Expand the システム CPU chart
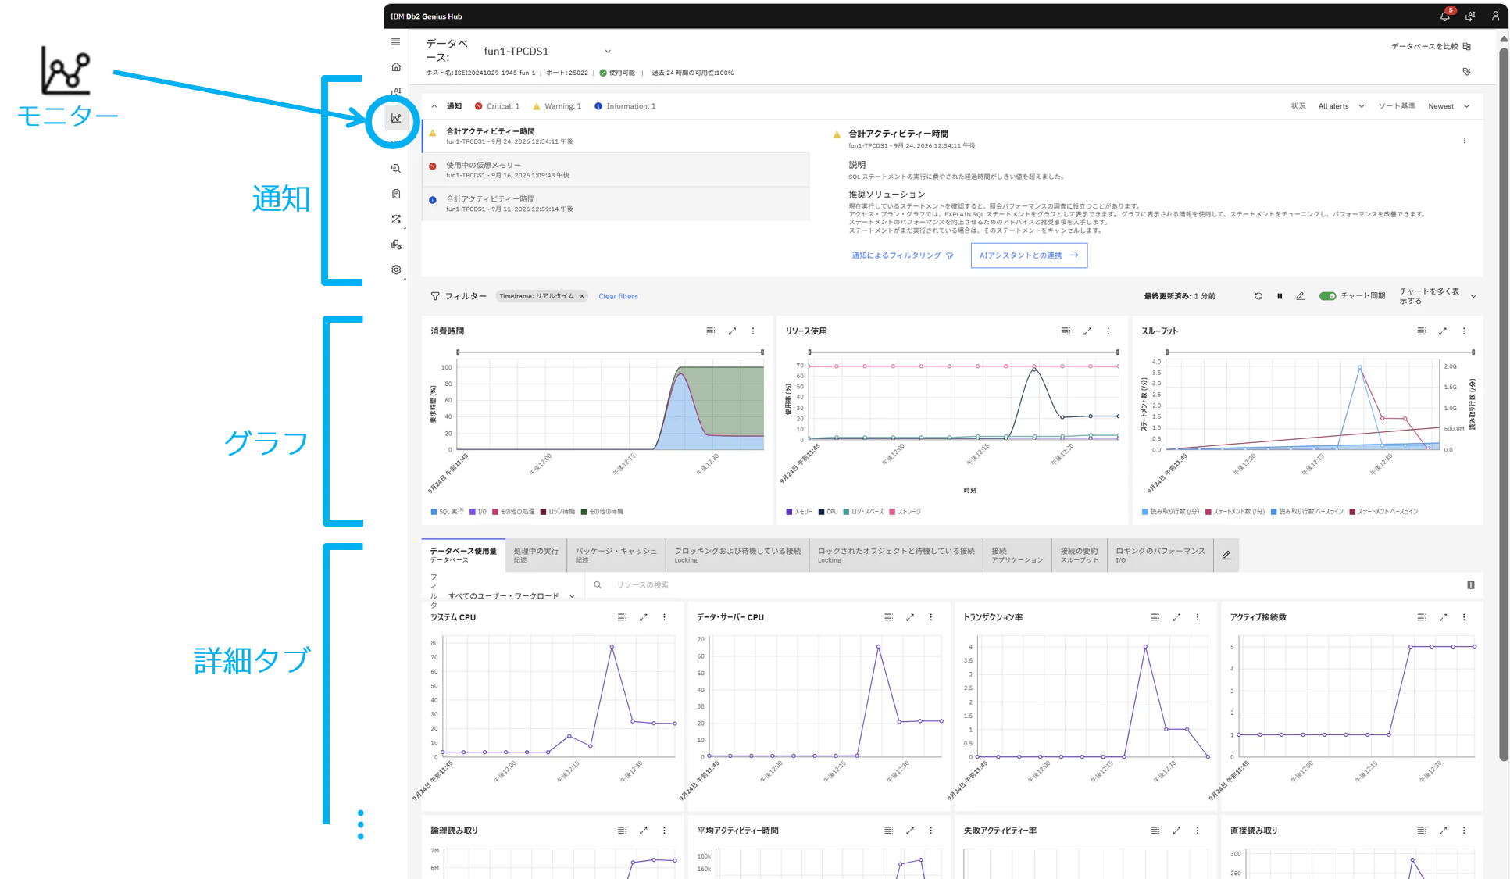The image size is (1510, 879). [644, 617]
